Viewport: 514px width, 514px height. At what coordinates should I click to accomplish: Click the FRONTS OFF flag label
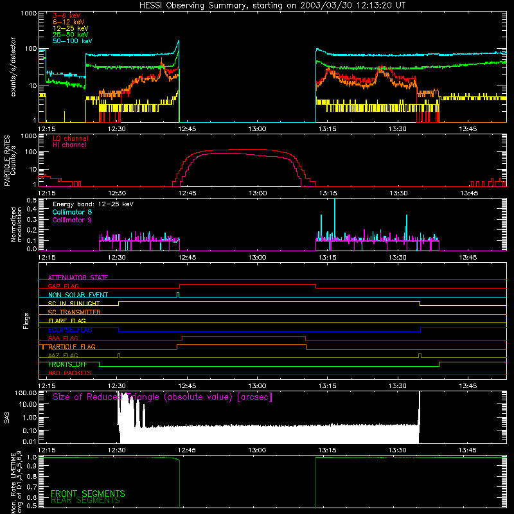67,364
